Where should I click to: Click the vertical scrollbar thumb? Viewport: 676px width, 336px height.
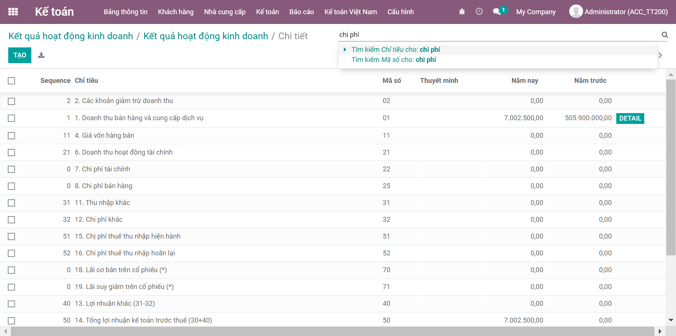pyautogui.click(x=671, y=167)
